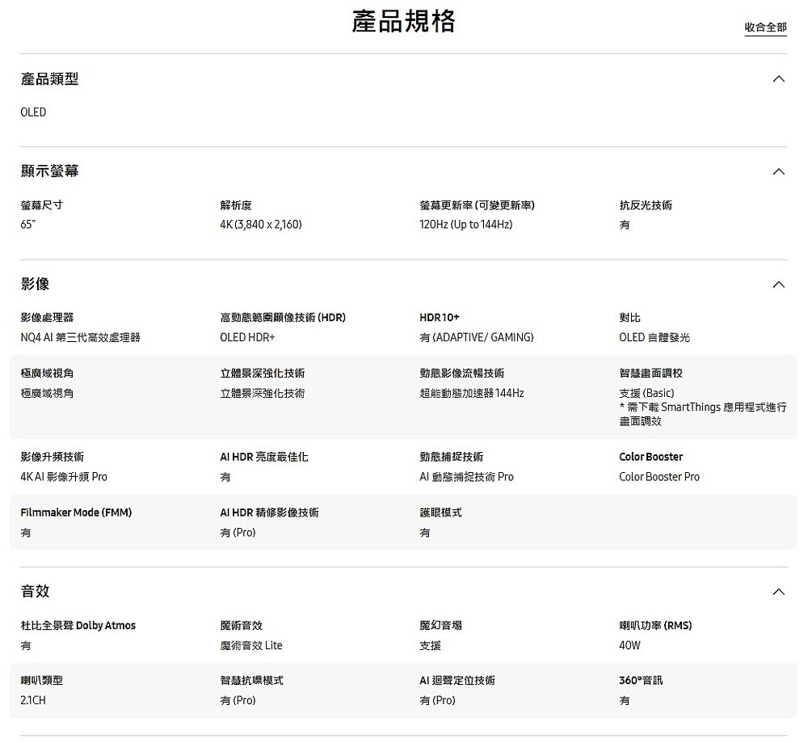Select the 4K AI 影像升頻 Pro value
The height and width of the screenshot is (743, 808).
pos(64,477)
